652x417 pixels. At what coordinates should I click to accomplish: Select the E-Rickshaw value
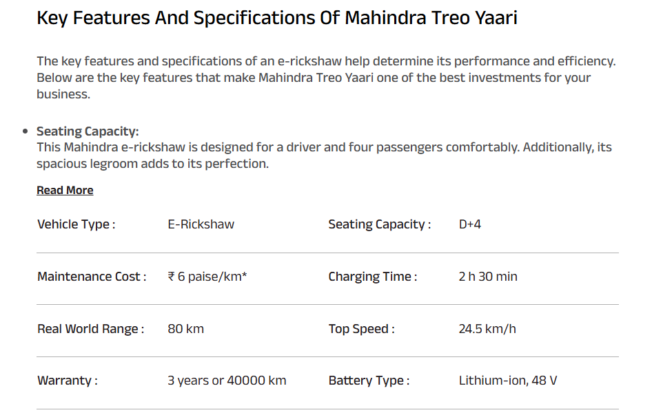click(x=201, y=224)
